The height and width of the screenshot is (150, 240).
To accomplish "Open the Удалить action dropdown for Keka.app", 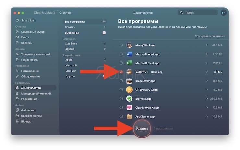I will tap(142, 72).
